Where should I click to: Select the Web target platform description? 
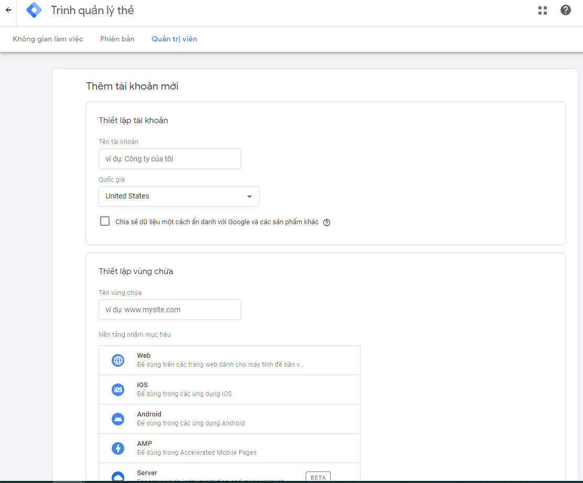pyautogui.click(x=220, y=365)
